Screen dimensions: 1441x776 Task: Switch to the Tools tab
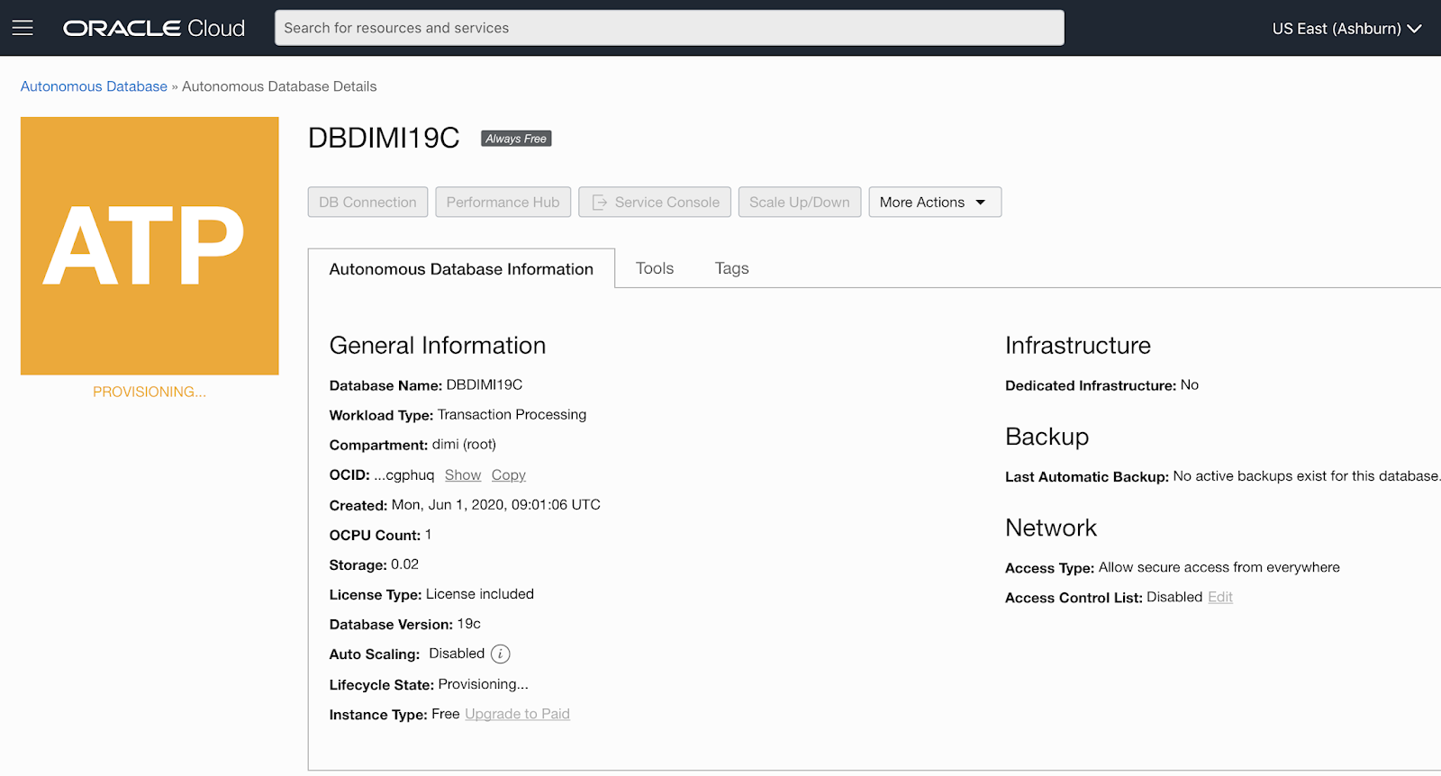tap(655, 268)
